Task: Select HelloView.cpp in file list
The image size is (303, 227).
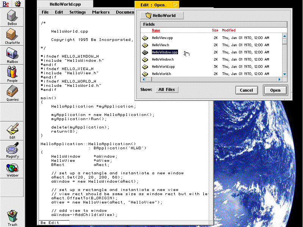Action: (x=162, y=38)
